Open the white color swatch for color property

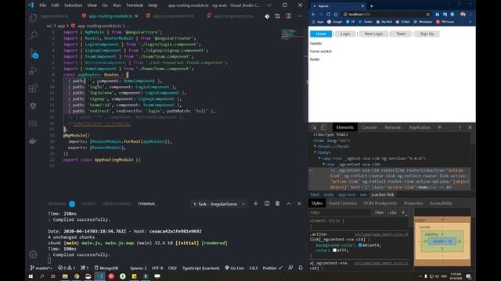coord(334,251)
